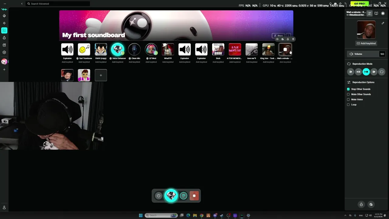The height and width of the screenshot is (219, 389).
Task: Play the FAHH (copy) sound
Action: point(101,50)
